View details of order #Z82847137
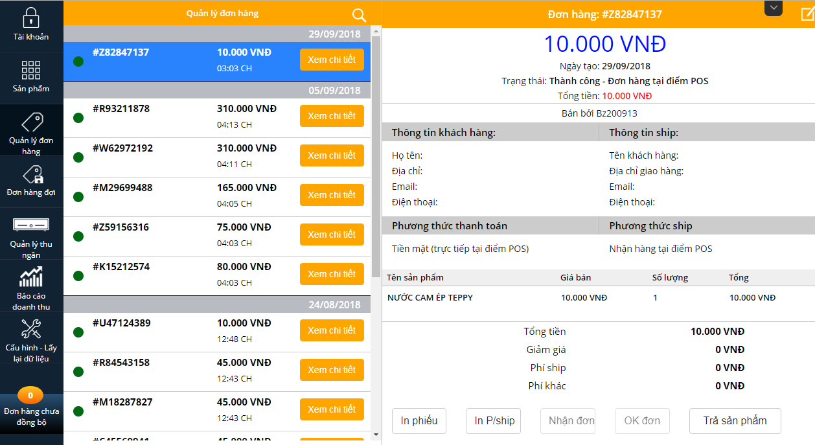 point(332,60)
